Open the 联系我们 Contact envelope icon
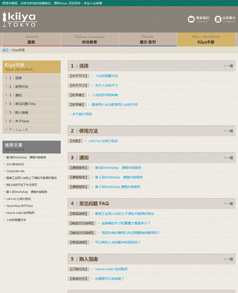 191,19
